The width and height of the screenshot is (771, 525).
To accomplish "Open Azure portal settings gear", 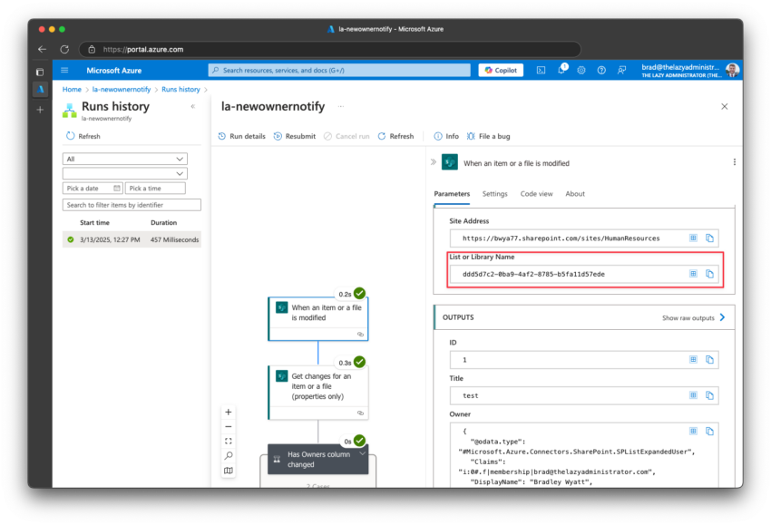I will 581,71.
